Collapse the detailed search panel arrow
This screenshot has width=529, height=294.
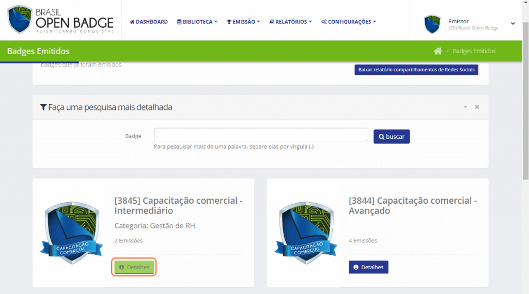pyautogui.click(x=465, y=107)
